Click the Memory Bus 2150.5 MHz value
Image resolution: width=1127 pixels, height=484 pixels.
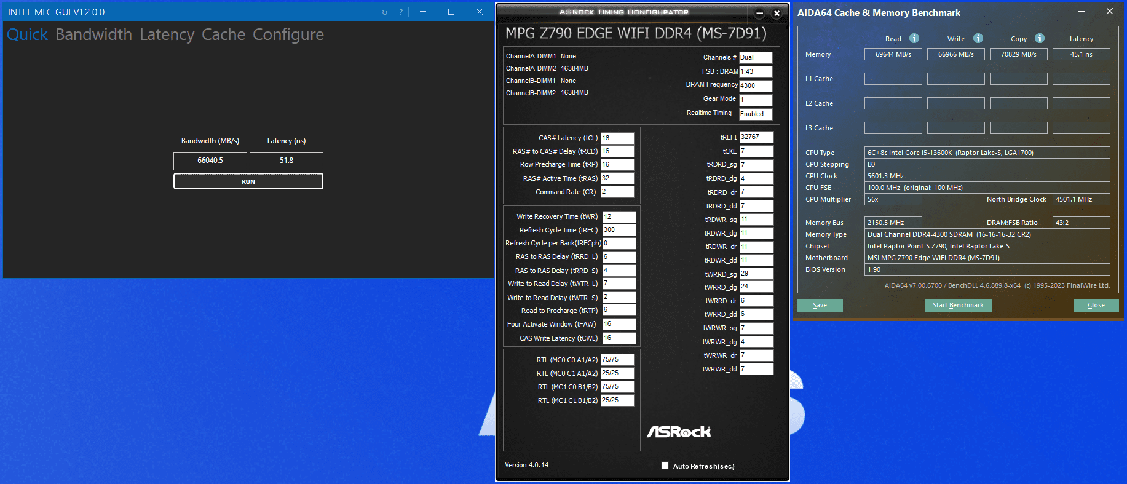pos(893,223)
